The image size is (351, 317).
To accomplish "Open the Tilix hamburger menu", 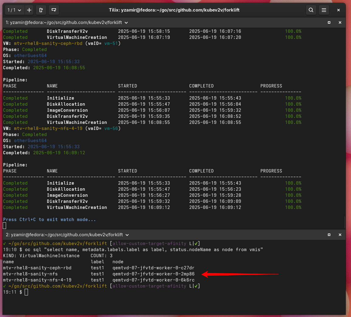I will click(324, 10).
